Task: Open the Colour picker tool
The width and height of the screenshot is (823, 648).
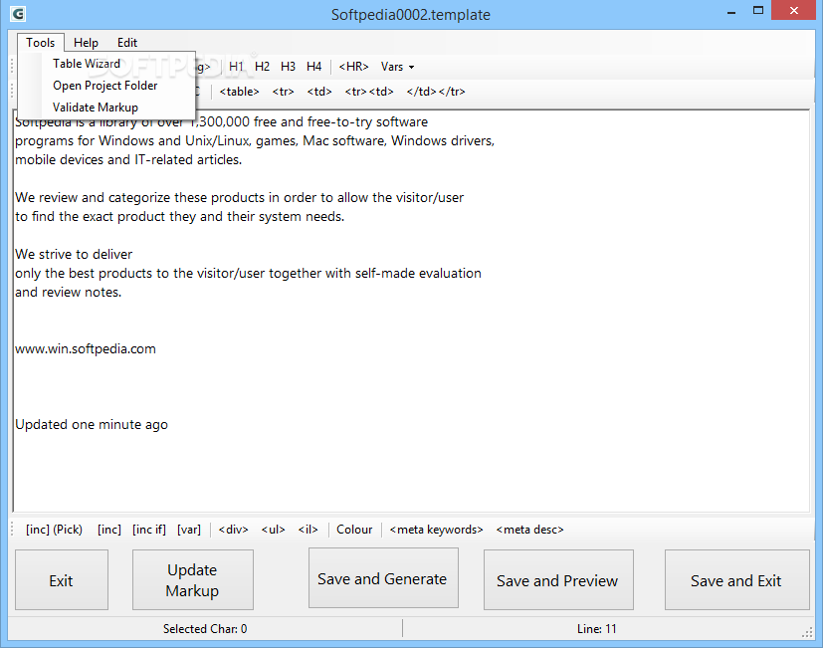Action: tap(354, 530)
